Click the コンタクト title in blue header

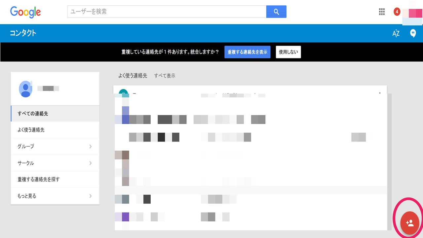(x=23, y=33)
